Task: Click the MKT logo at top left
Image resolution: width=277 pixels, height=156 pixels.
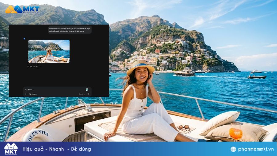Action: click(22, 9)
